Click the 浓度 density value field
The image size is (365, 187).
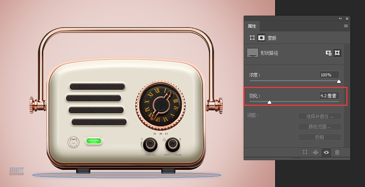[x=329, y=75]
